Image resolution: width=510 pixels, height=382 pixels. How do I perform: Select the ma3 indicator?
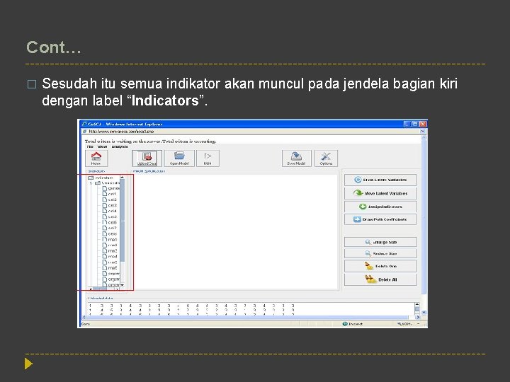(109, 250)
